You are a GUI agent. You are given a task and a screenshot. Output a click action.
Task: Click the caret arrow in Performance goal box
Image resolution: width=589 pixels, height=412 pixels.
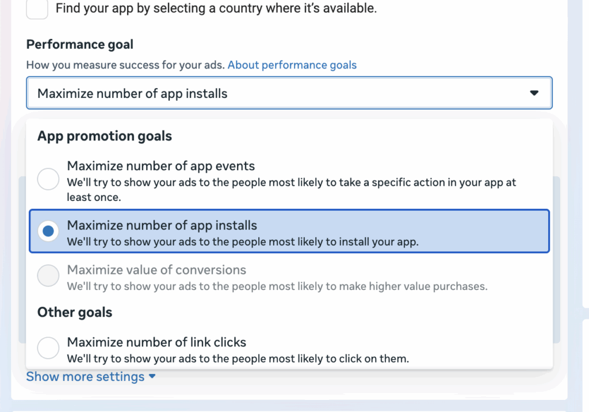[x=534, y=93]
